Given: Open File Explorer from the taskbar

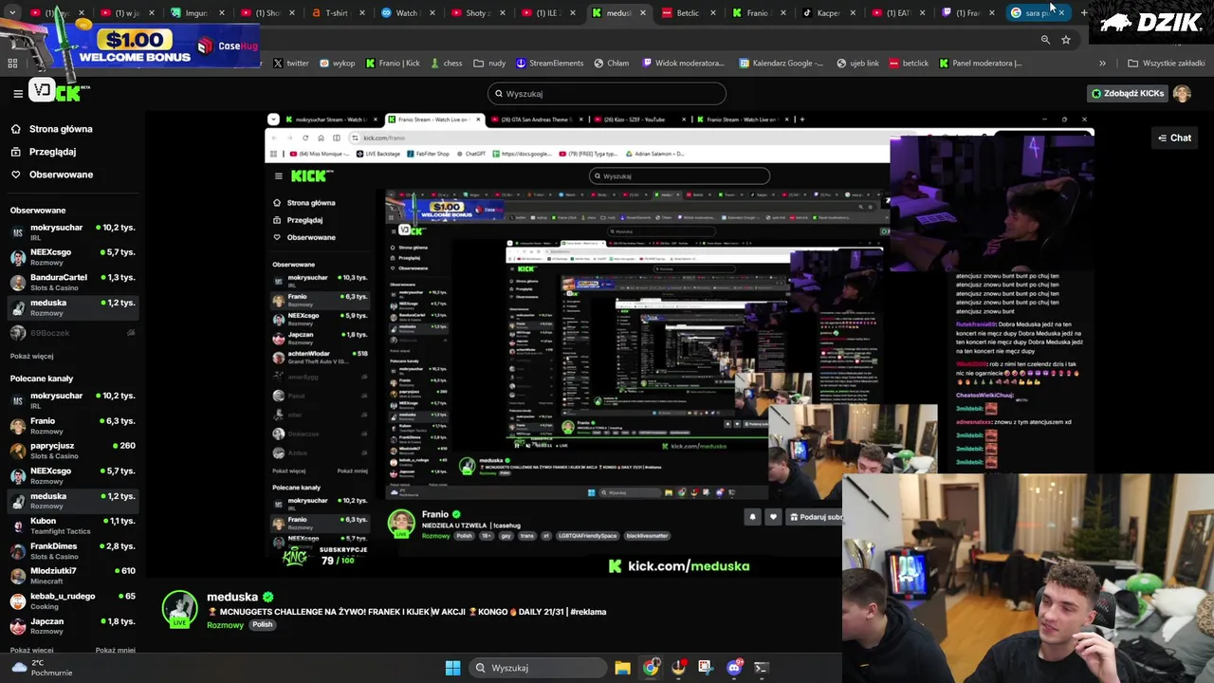Looking at the screenshot, I should [x=622, y=668].
